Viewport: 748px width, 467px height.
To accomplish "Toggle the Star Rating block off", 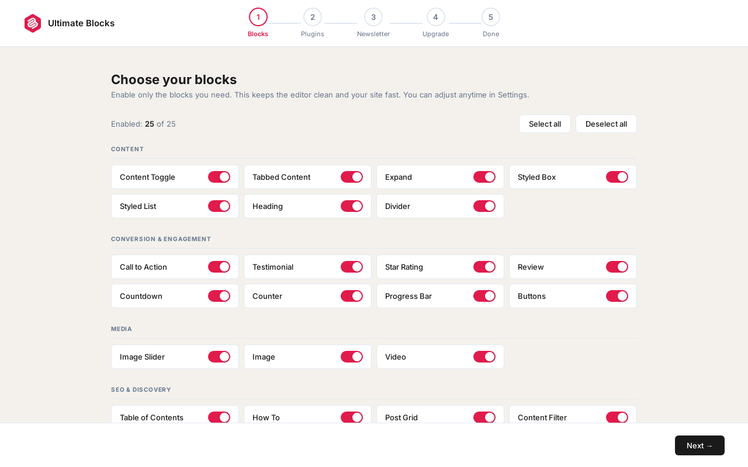I will click(484, 267).
